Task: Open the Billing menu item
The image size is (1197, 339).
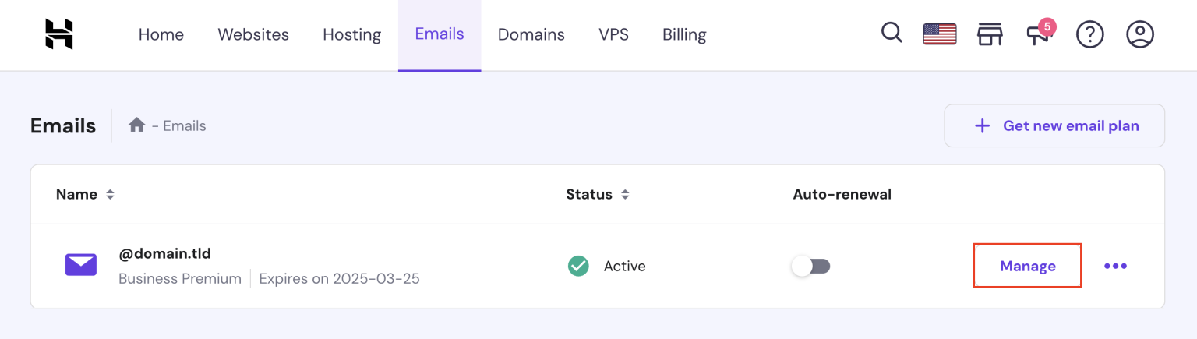Action: [684, 34]
